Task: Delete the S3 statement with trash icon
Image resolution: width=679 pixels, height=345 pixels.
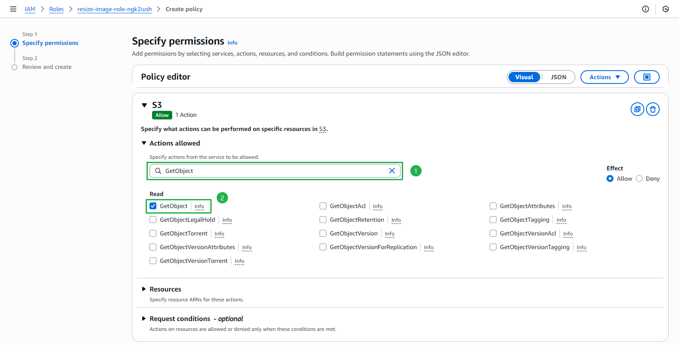Action: pyautogui.click(x=653, y=109)
